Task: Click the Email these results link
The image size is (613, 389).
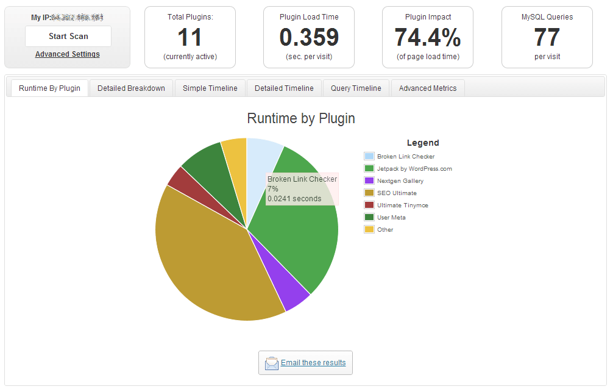Action: tap(313, 362)
